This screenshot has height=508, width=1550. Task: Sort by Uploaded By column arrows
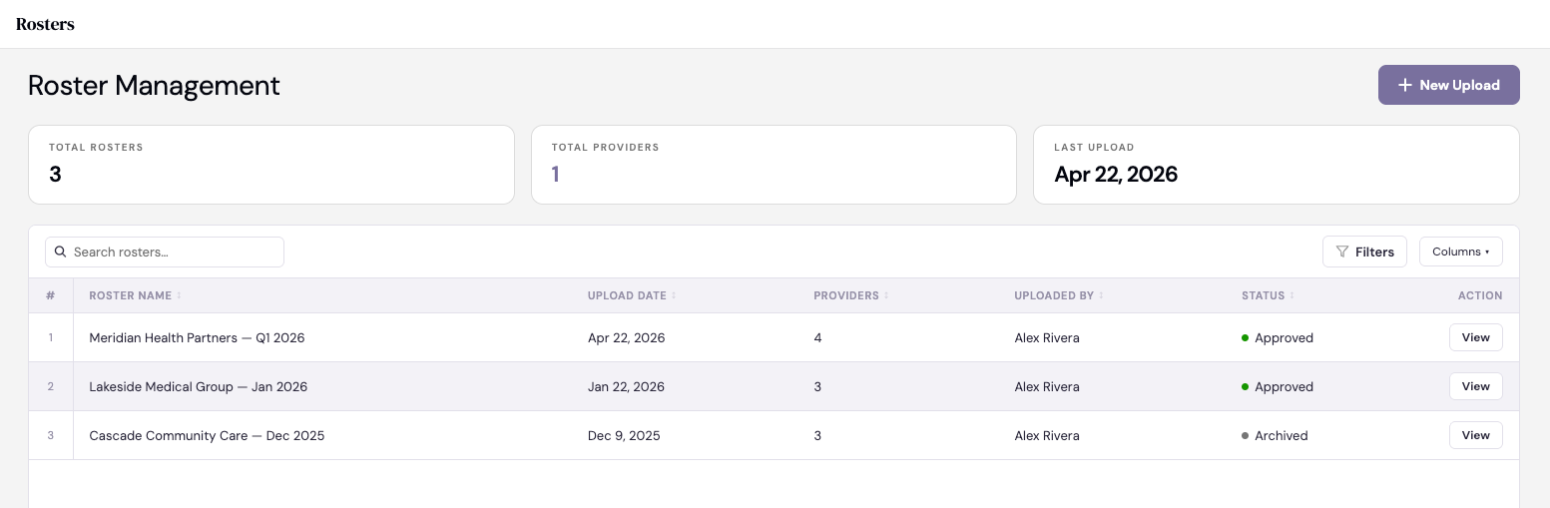pyautogui.click(x=1101, y=296)
